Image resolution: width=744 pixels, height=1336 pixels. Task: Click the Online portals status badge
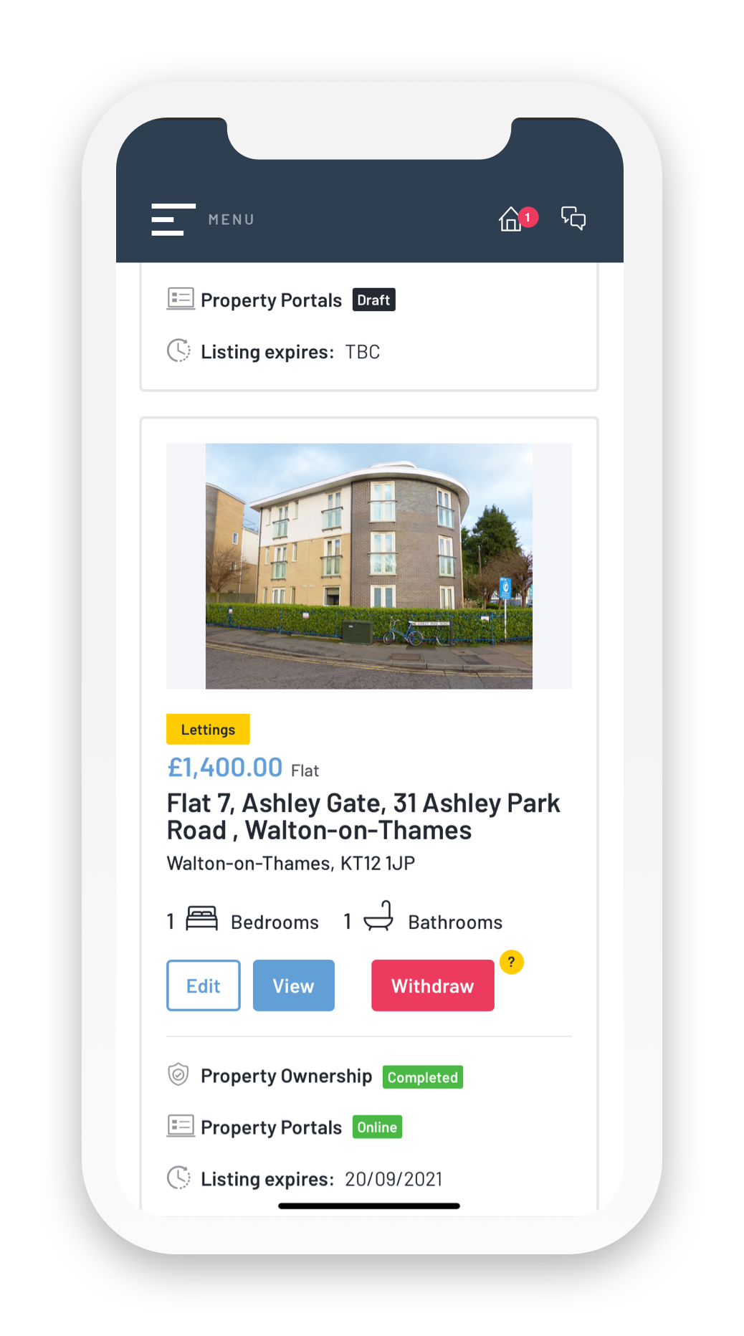377,1127
